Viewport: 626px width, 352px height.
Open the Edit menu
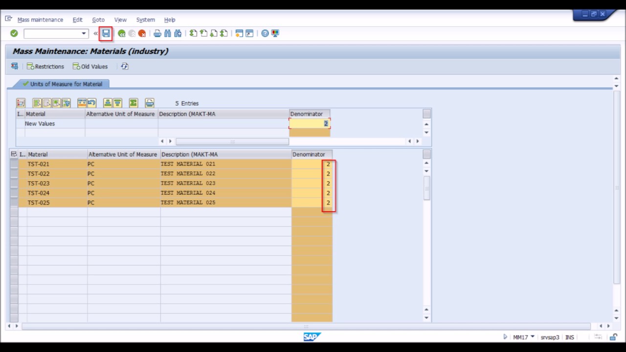point(77,20)
